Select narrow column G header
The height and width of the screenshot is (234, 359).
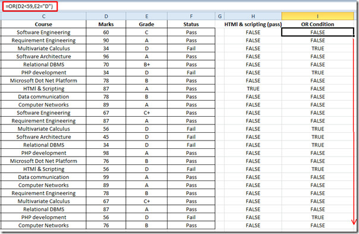220,16
